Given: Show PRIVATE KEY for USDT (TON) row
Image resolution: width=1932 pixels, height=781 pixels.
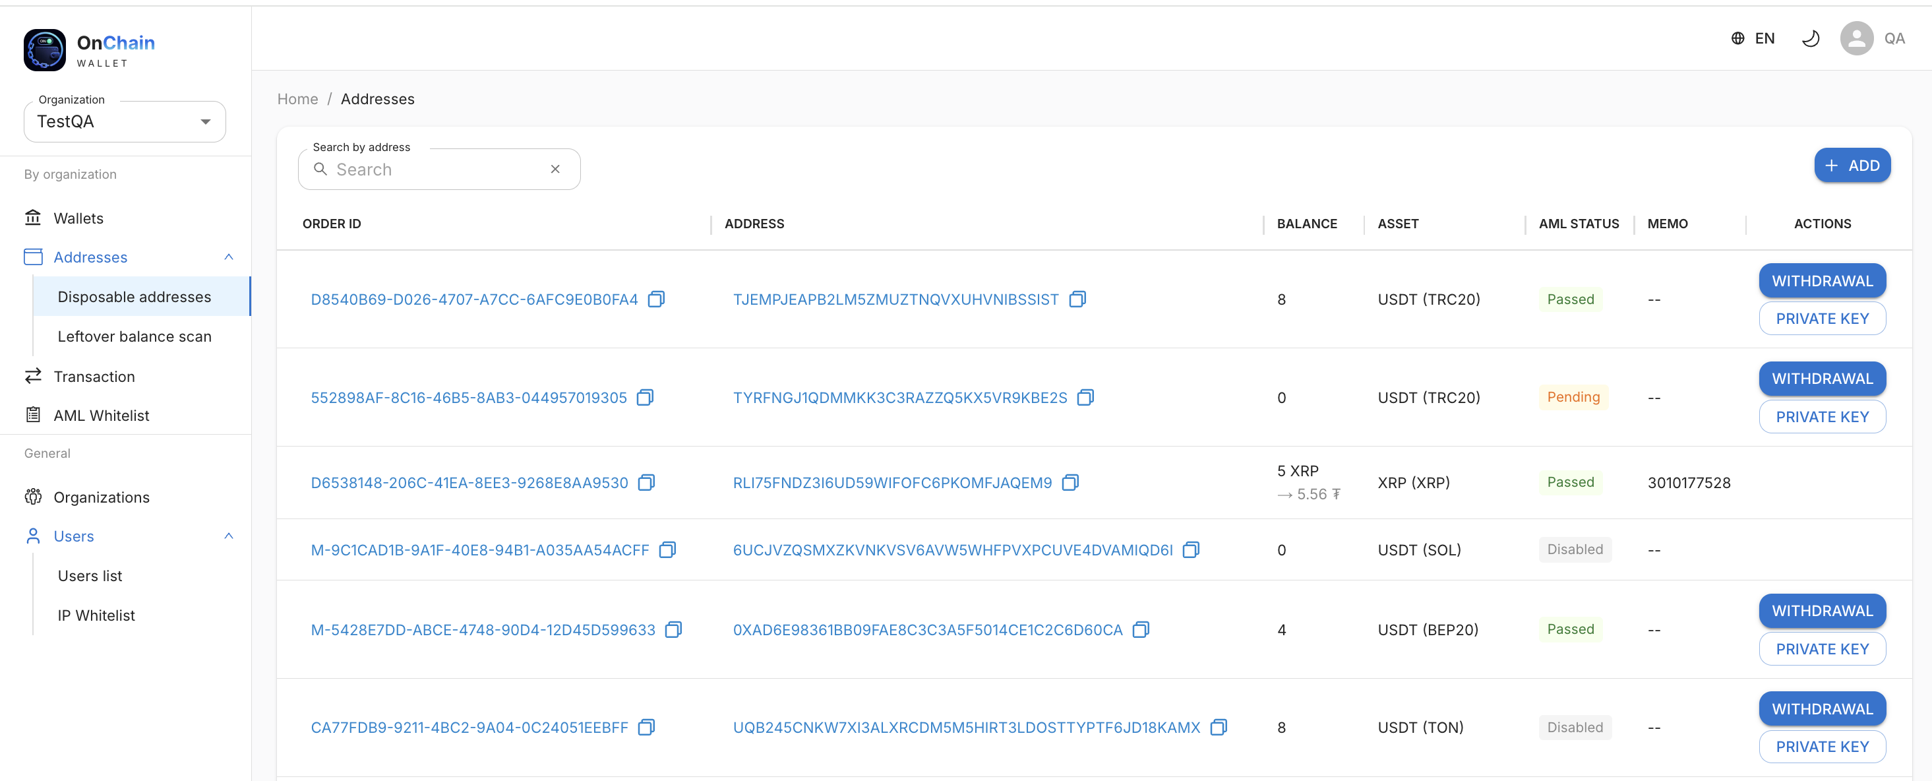Looking at the screenshot, I should [1822, 747].
